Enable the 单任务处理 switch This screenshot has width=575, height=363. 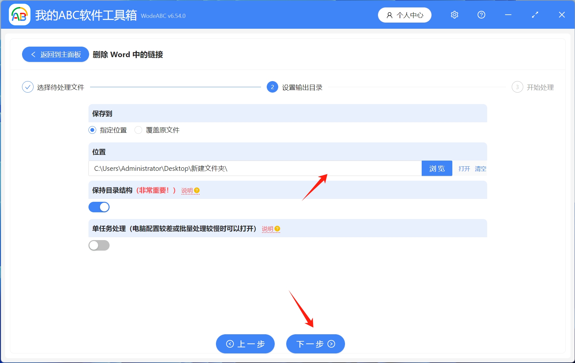click(x=99, y=245)
